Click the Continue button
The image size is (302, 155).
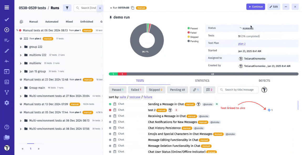[256, 7]
